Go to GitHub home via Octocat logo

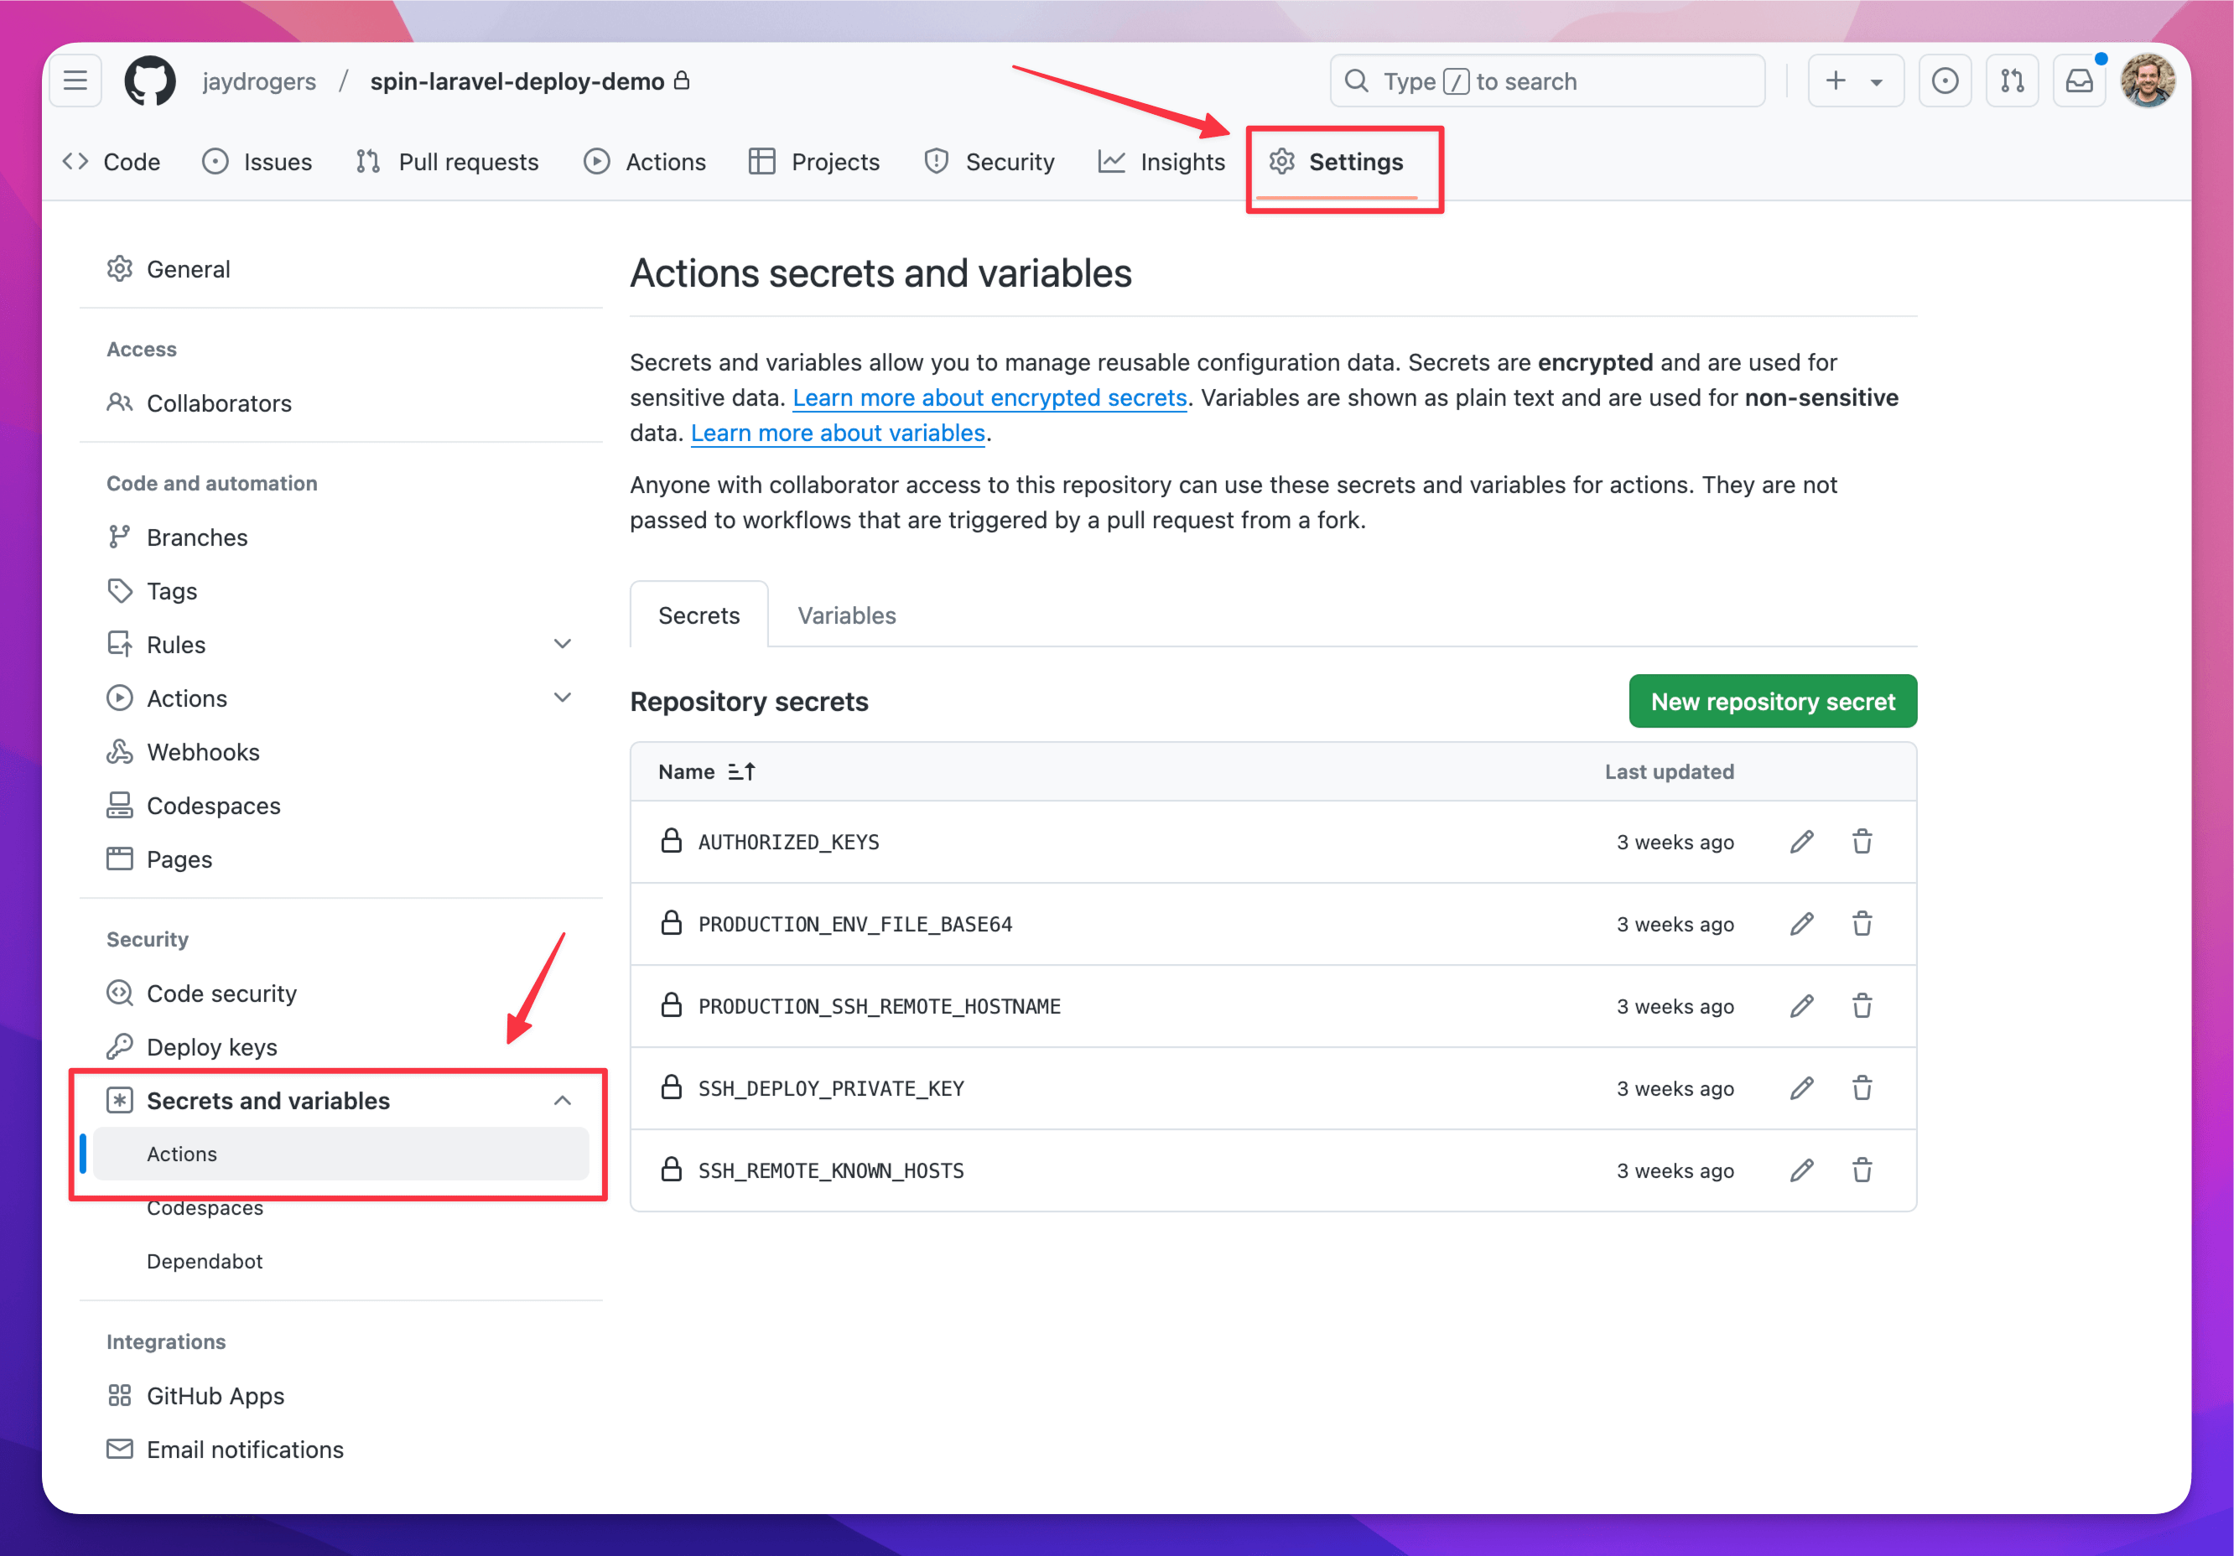[x=150, y=80]
